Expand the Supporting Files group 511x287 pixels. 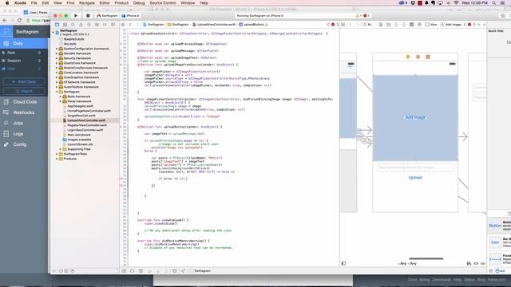tap(61, 149)
